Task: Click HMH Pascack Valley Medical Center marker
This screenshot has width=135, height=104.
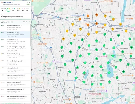Action: point(100,94)
